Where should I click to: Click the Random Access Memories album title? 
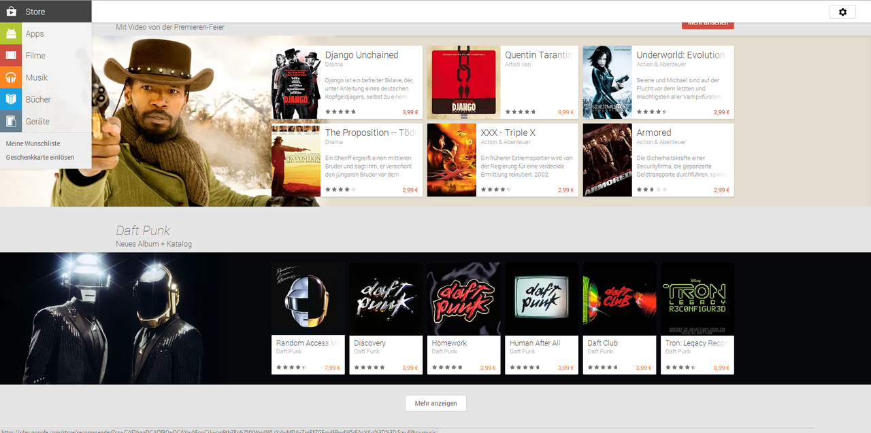pos(308,343)
